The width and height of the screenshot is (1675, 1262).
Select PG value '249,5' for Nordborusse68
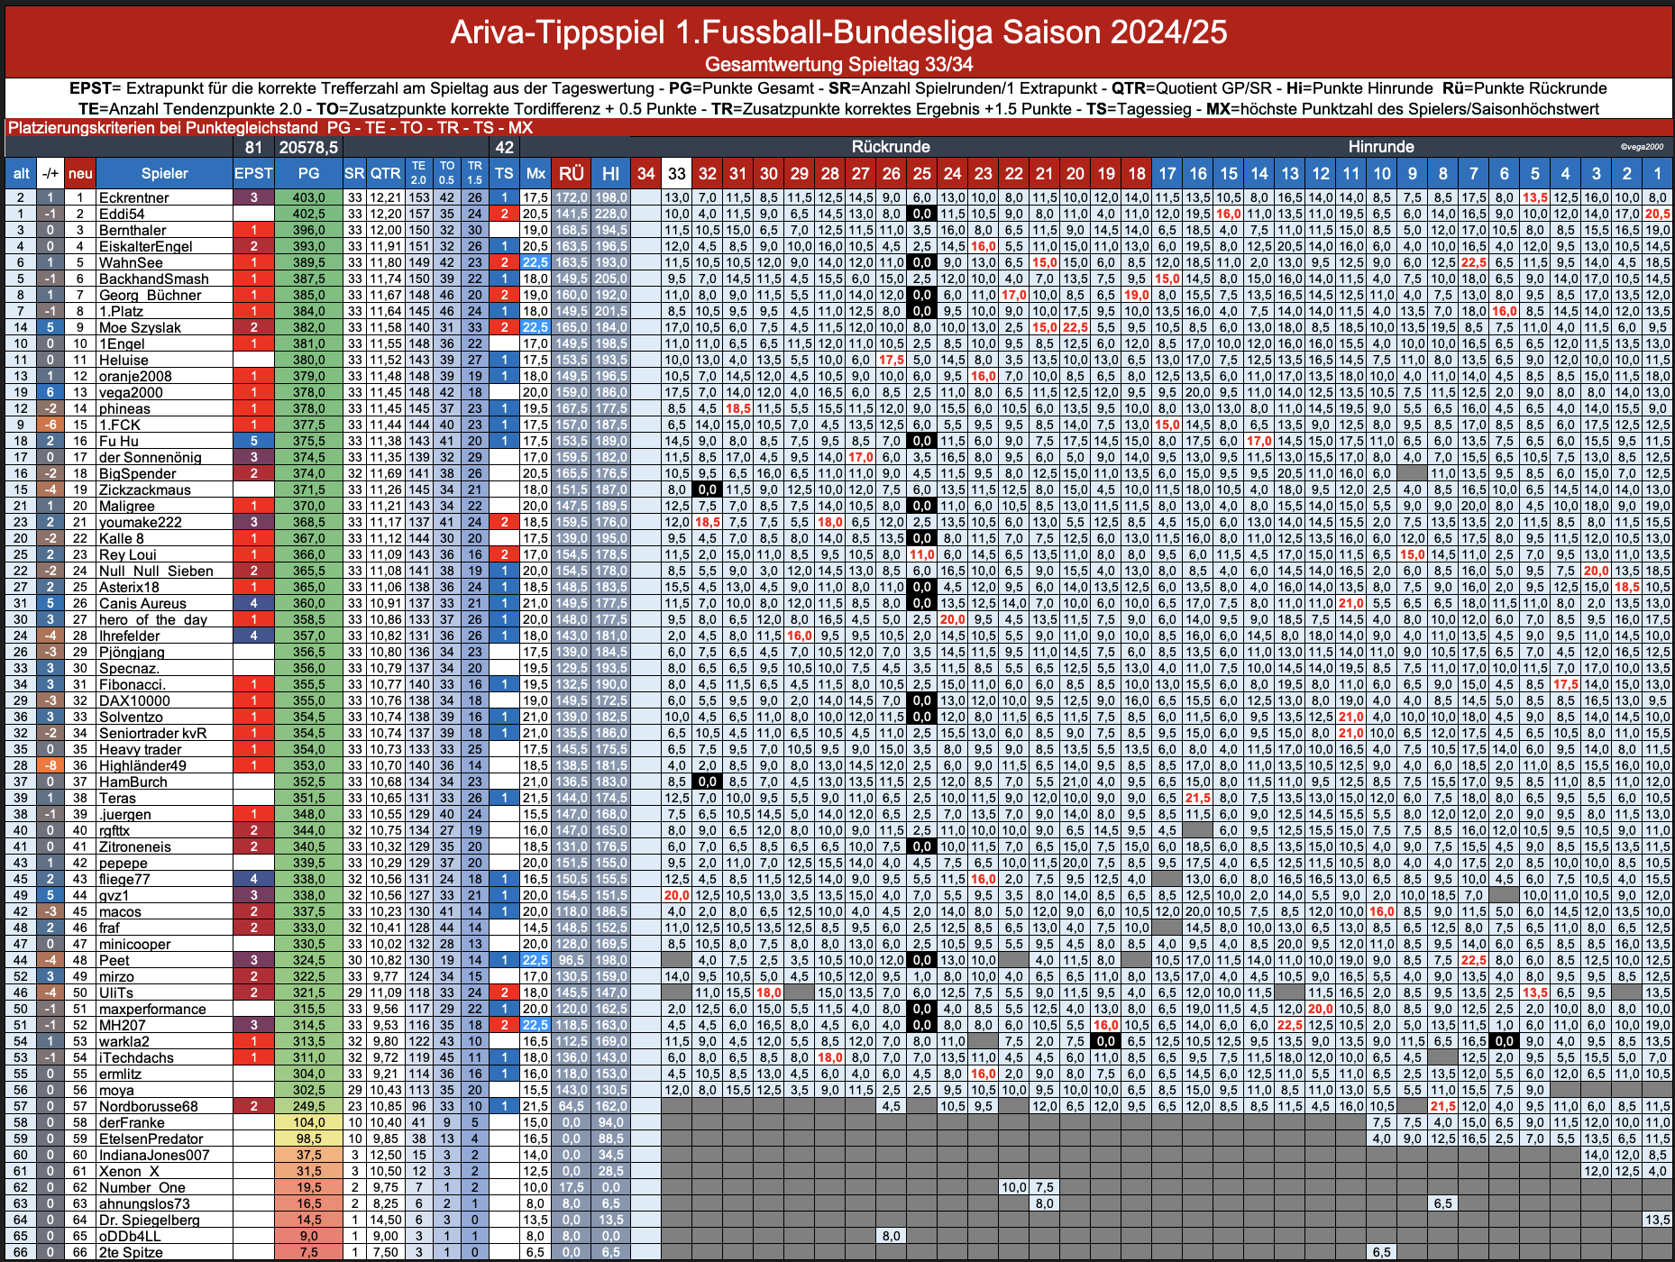point(308,1106)
